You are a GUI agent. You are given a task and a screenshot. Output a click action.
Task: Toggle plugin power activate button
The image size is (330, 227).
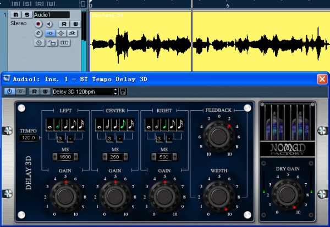[10, 92]
